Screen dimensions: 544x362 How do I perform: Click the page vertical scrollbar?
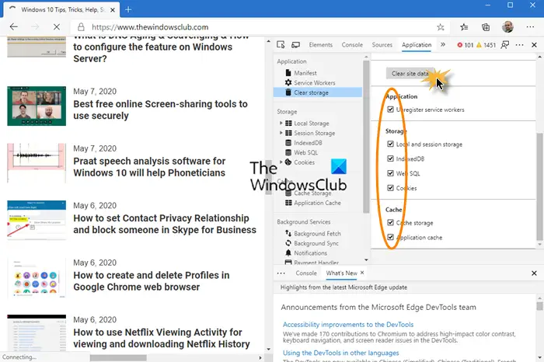pos(269,177)
